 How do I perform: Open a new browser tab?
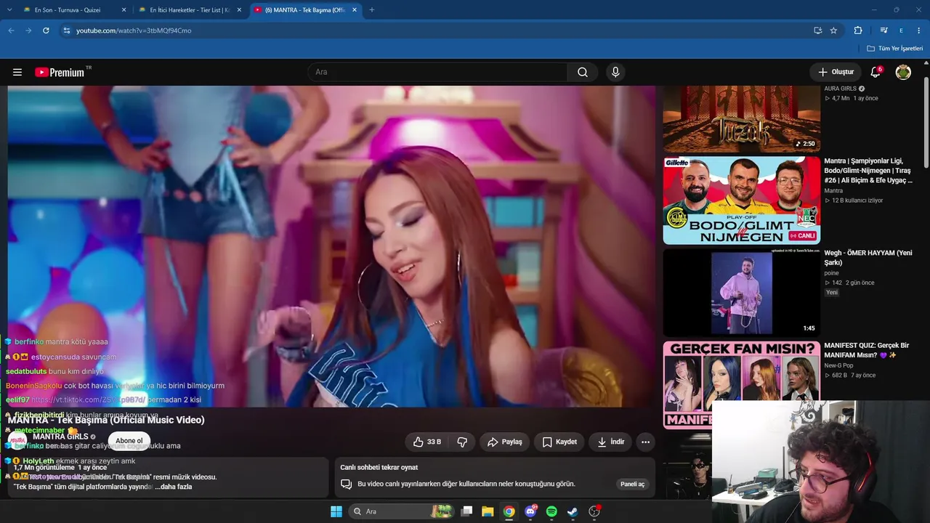(372, 10)
